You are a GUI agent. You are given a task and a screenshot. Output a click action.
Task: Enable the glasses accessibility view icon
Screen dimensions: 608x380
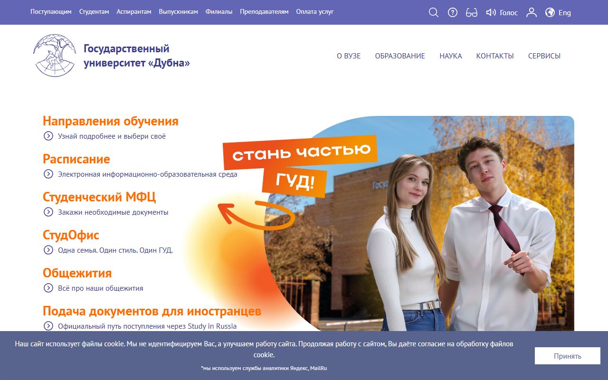coord(472,12)
